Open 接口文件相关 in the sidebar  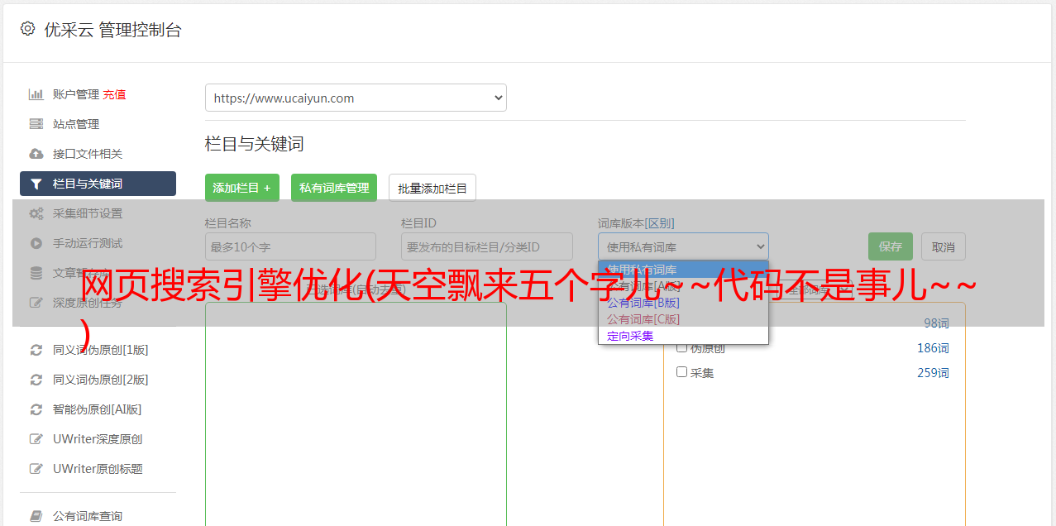coord(88,154)
